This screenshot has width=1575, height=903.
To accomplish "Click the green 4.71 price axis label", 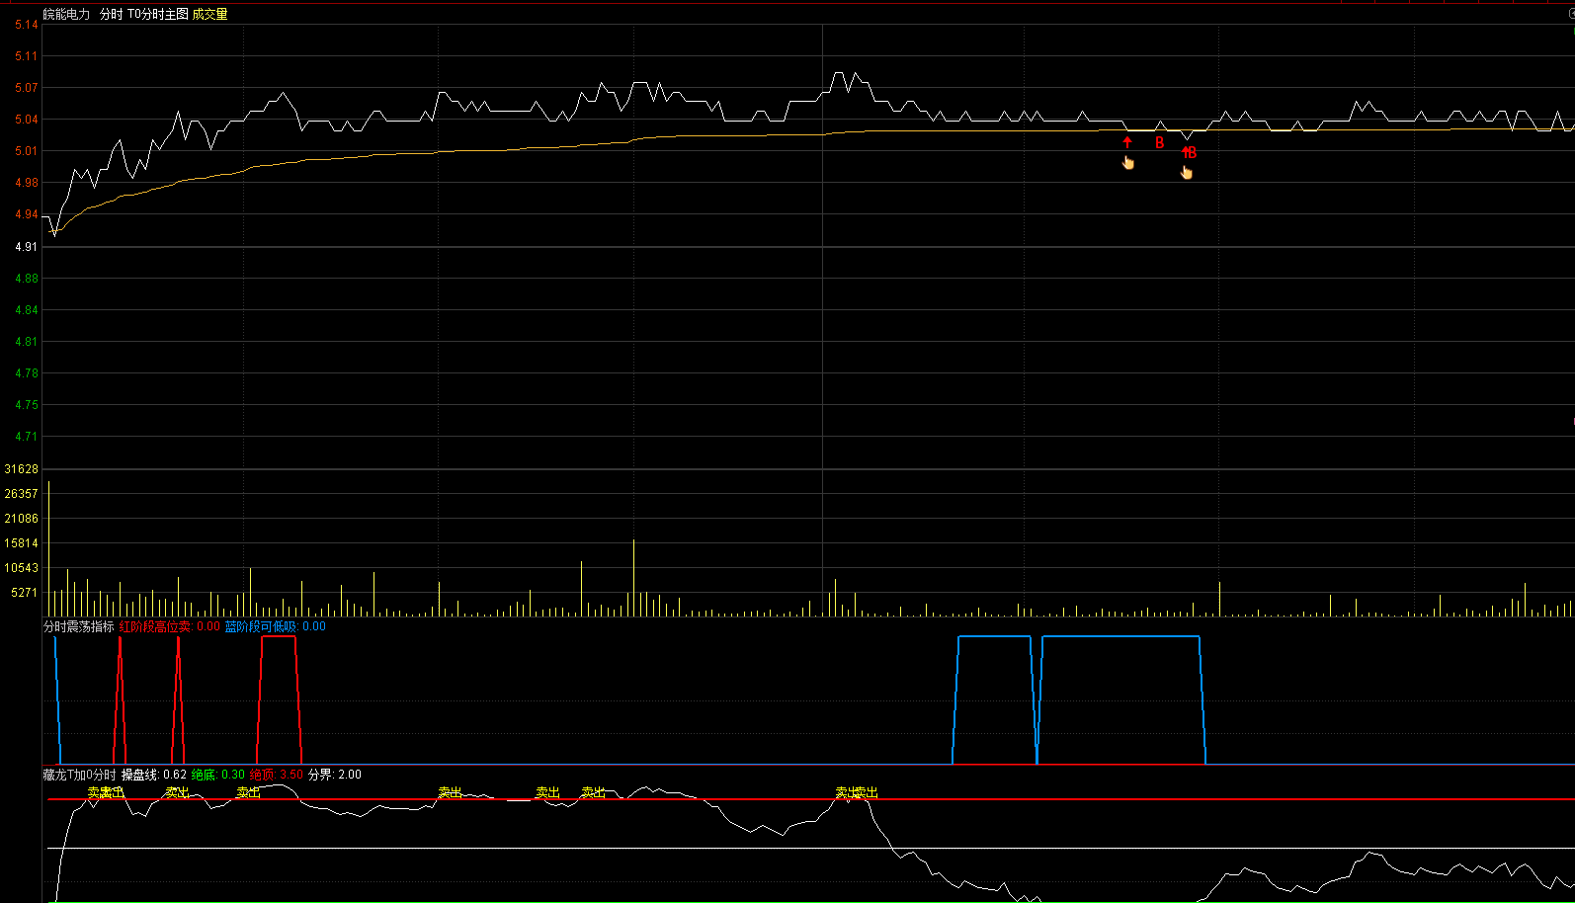I will coord(26,437).
